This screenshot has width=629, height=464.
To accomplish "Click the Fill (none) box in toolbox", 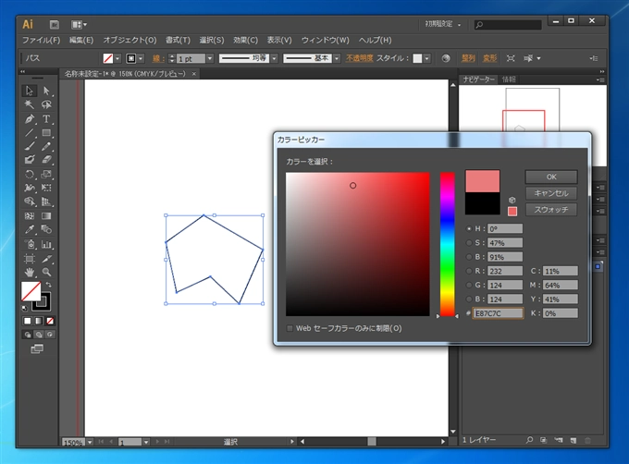I will point(30,290).
